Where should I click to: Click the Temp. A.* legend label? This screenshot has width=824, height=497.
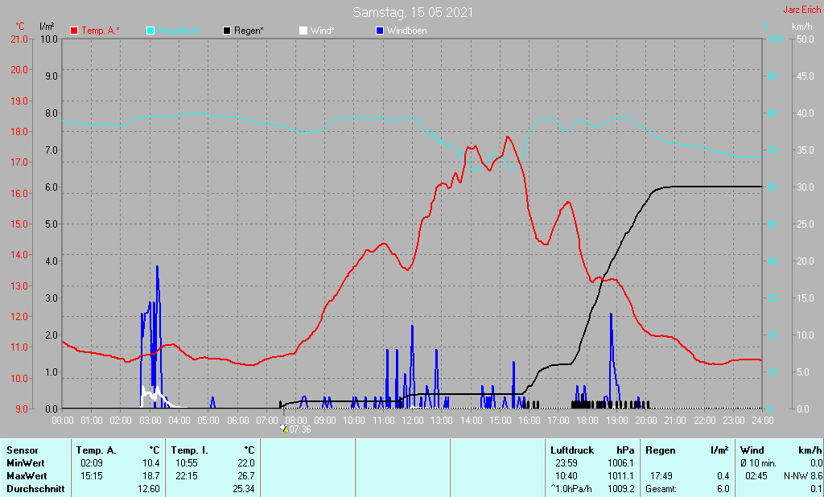(x=101, y=31)
